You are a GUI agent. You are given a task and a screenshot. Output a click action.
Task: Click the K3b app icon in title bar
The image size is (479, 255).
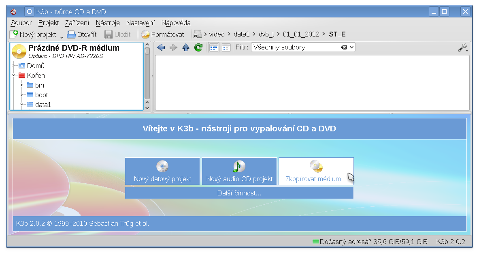13,12
